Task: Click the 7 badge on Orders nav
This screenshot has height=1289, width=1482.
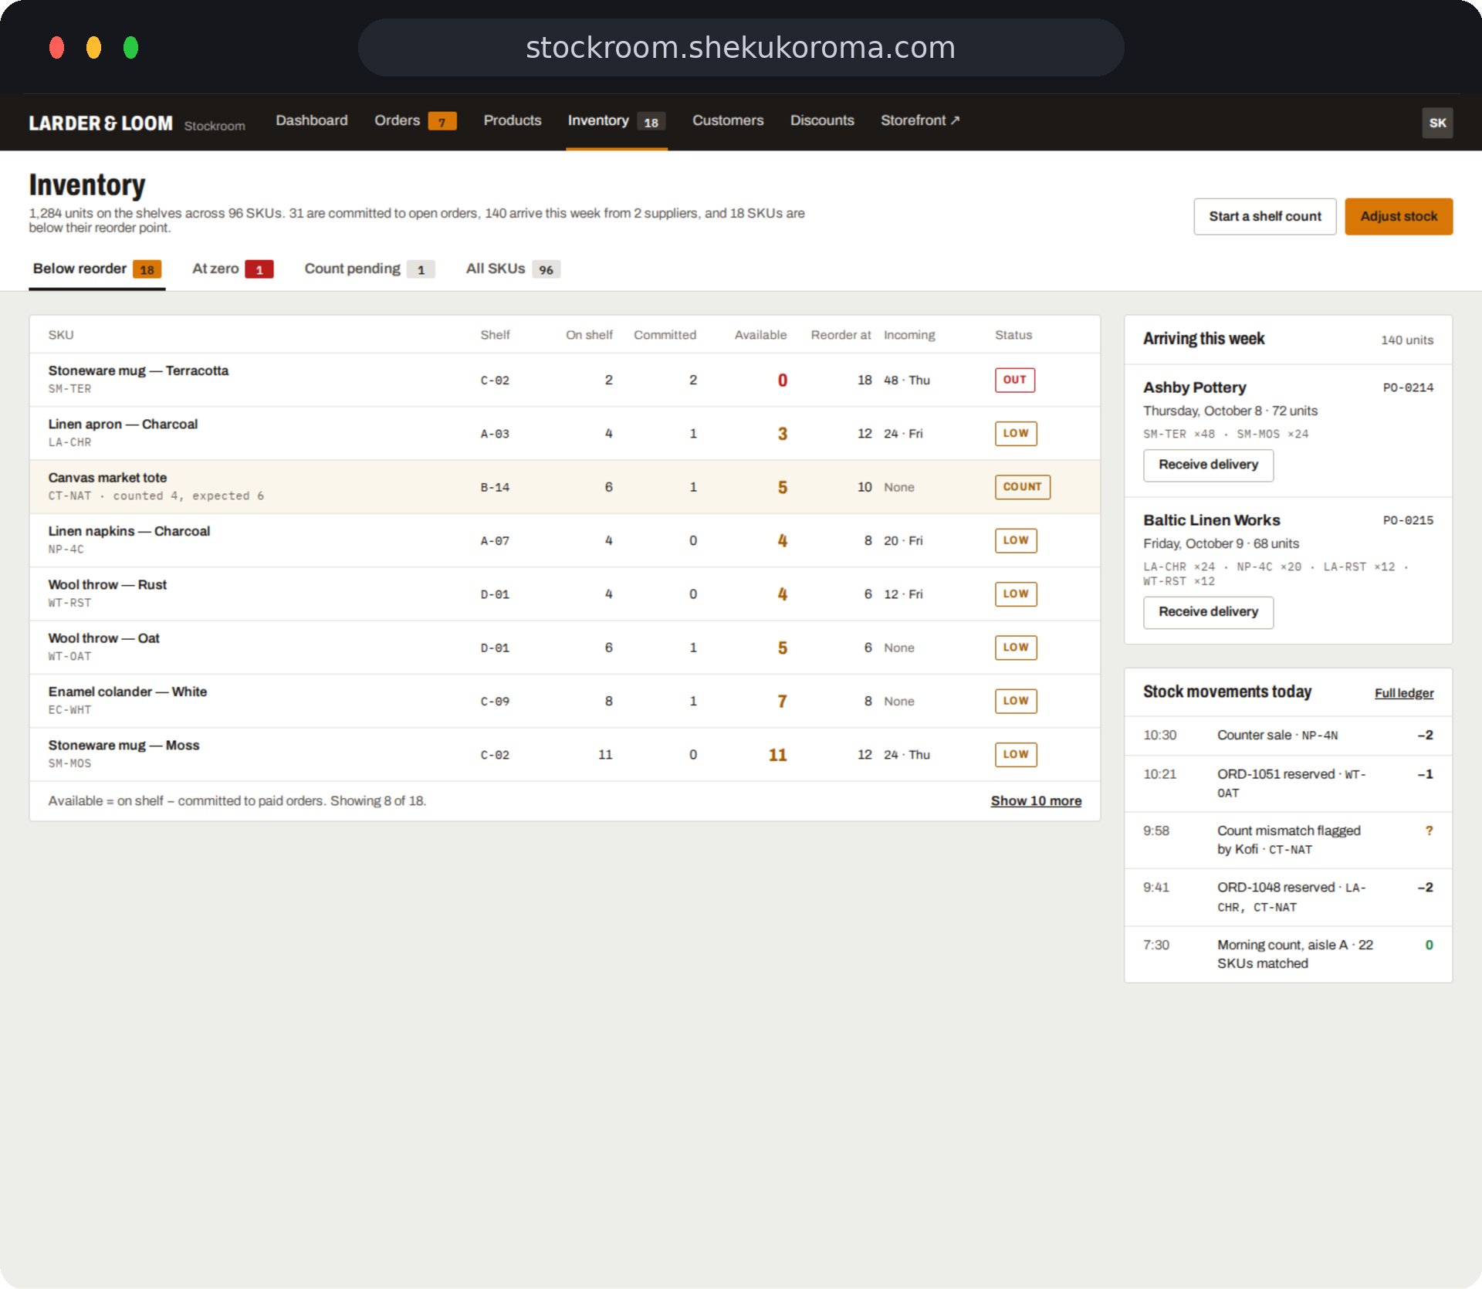Action: 442,122
